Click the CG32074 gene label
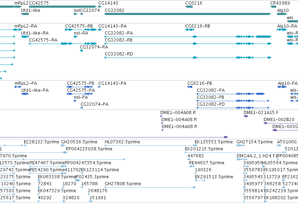The image size is (298, 203). [x=90, y=10]
